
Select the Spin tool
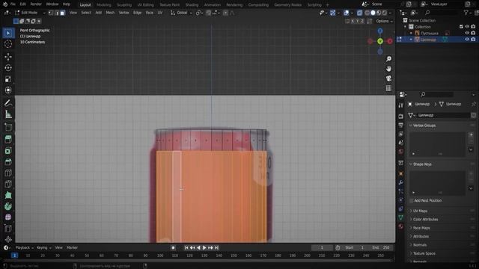point(8,206)
